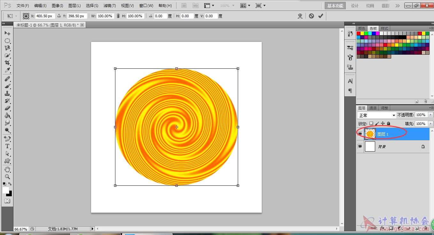The width and height of the screenshot is (434, 235).
Task: Toggle lock image pixels brush icon
Action: pos(377,123)
